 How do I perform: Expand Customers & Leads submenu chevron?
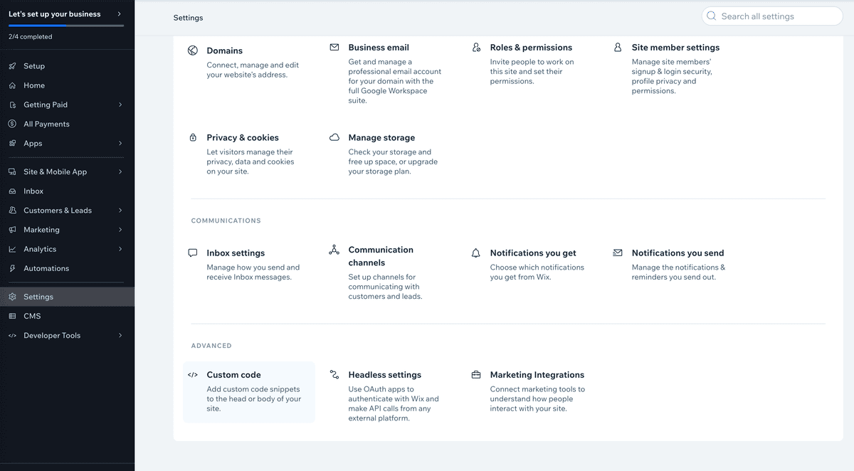[120, 211]
